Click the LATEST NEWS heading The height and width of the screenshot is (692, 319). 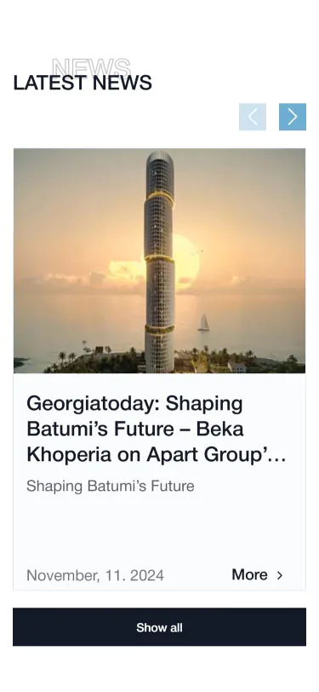pyautogui.click(x=83, y=83)
